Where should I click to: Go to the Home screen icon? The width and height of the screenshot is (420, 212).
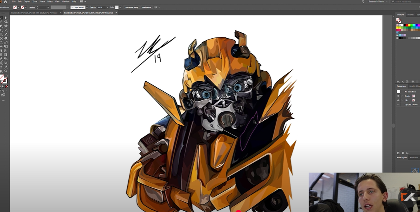[5, 2]
